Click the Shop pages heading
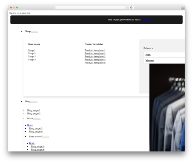 coord(34,44)
